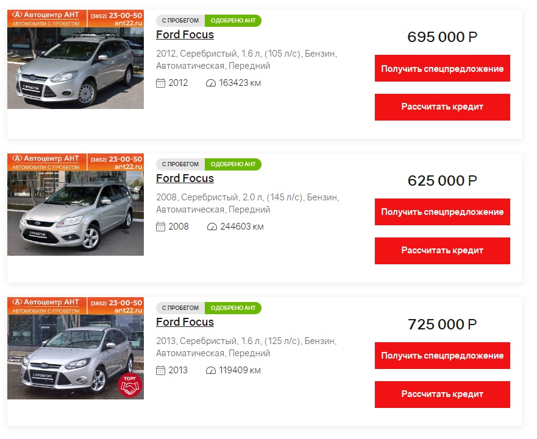The width and height of the screenshot is (537, 439).
Task: Open photo of 2012 silver Ford Focus
Action: [x=76, y=59]
